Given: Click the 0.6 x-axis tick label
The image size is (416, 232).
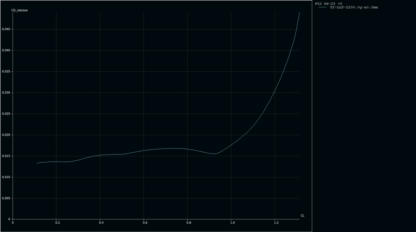Looking at the screenshot, I should (x=145, y=223).
